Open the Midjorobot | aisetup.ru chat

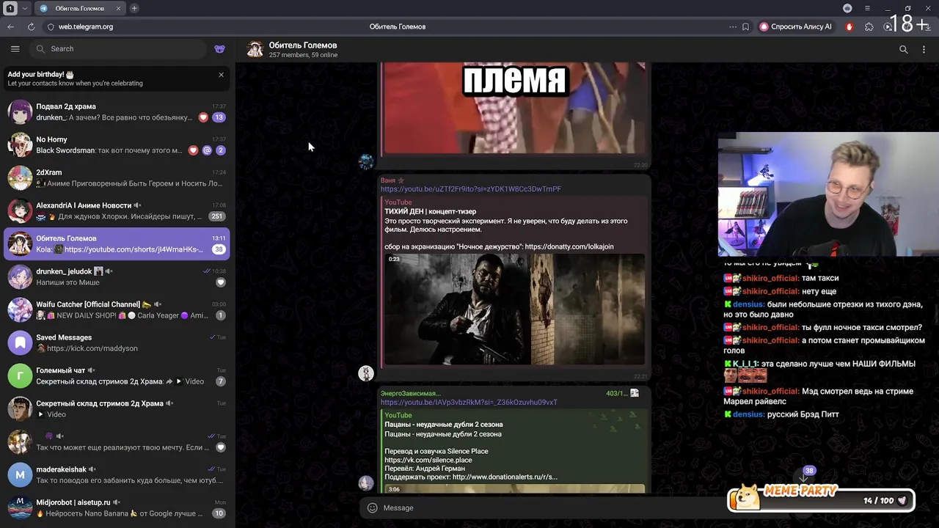pos(117,507)
